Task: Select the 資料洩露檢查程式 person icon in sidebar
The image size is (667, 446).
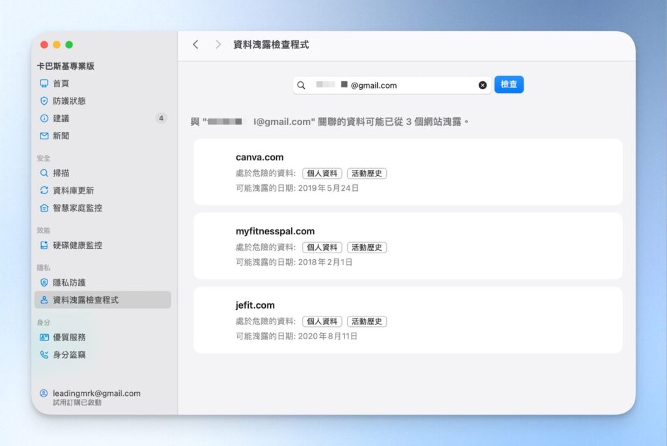Action: point(44,300)
